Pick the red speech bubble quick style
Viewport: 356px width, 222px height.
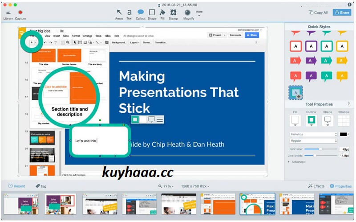(295, 76)
